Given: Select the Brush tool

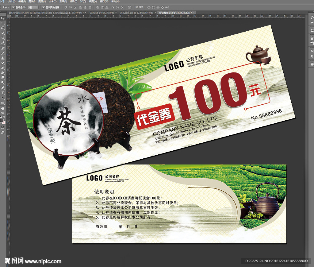Looking at the screenshot, I should 3,53.
